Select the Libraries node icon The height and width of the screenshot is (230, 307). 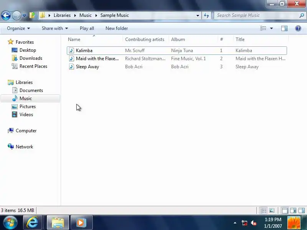(11, 82)
